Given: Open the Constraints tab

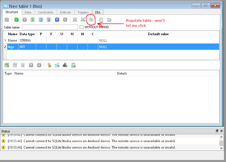Looking at the screenshot, I should tap(46, 12).
